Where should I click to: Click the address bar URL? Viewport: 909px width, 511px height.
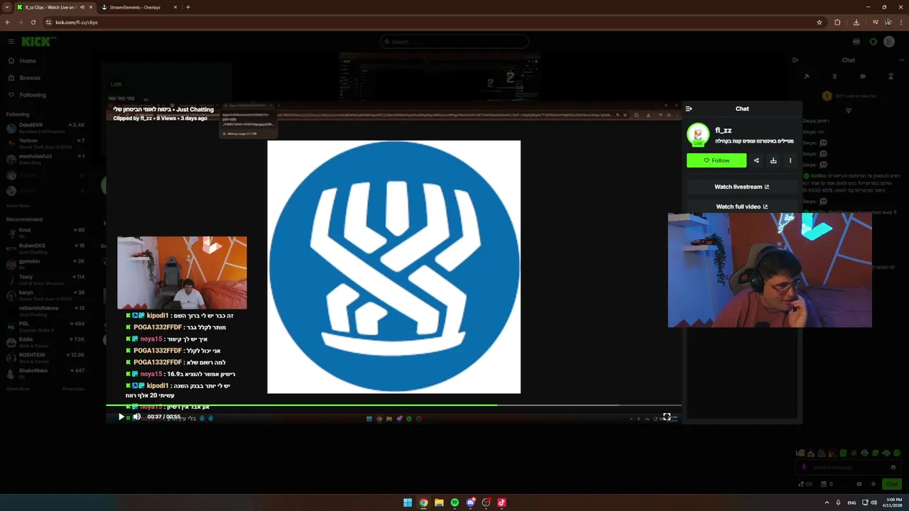[x=77, y=22]
